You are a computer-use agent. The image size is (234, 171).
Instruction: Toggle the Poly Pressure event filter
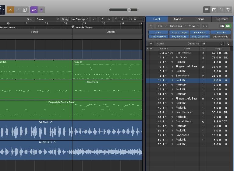(179, 37)
